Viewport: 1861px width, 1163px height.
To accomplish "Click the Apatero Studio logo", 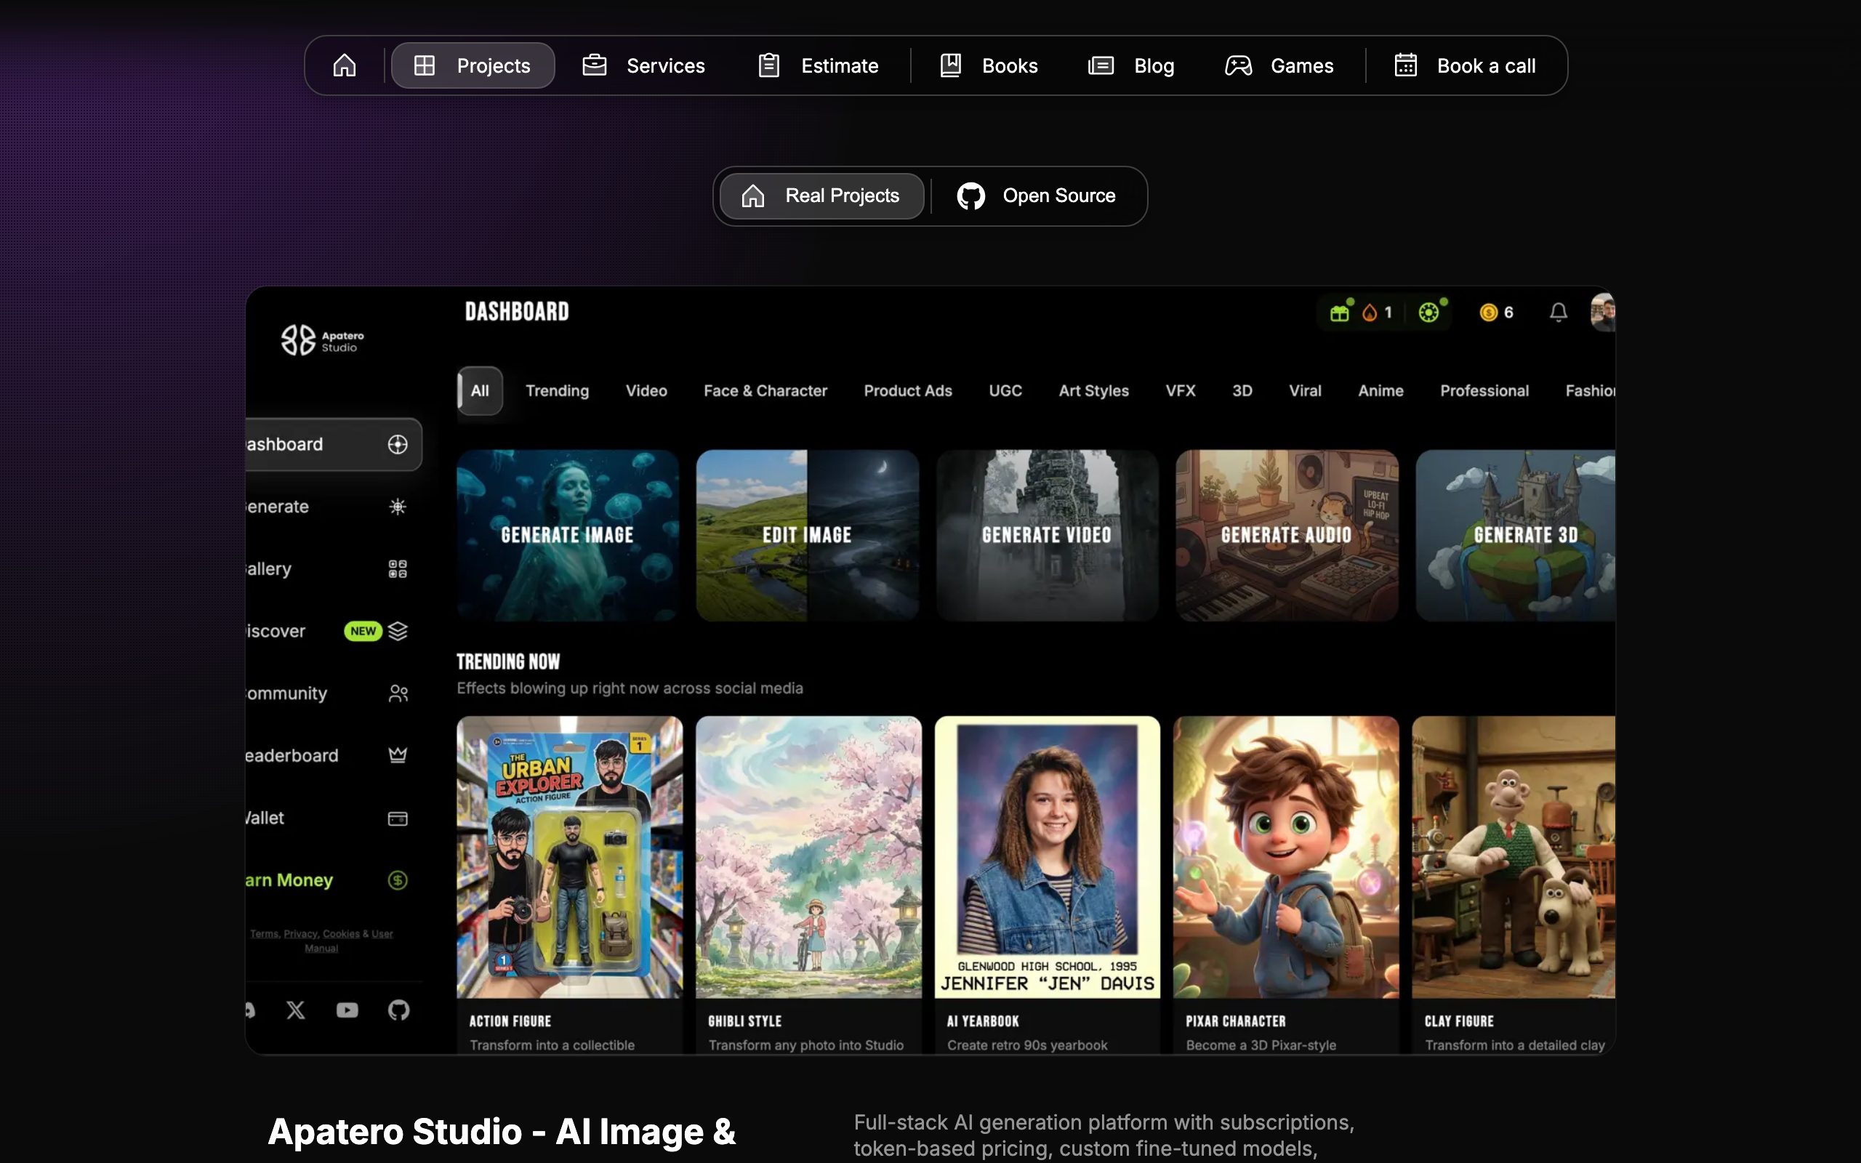I will pyautogui.click(x=322, y=340).
